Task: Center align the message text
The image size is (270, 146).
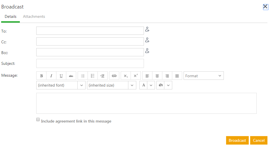Action: point(157,76)
